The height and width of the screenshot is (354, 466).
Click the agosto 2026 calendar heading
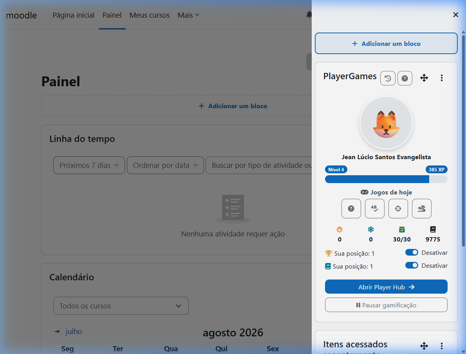(233, 332)
